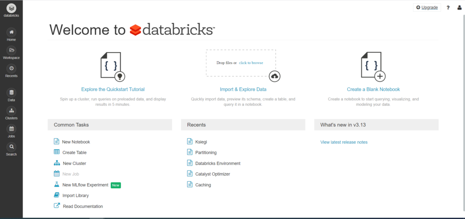Open recent notebook Caching
Viewport: 465px width, 219px height.
click(203, 185)
